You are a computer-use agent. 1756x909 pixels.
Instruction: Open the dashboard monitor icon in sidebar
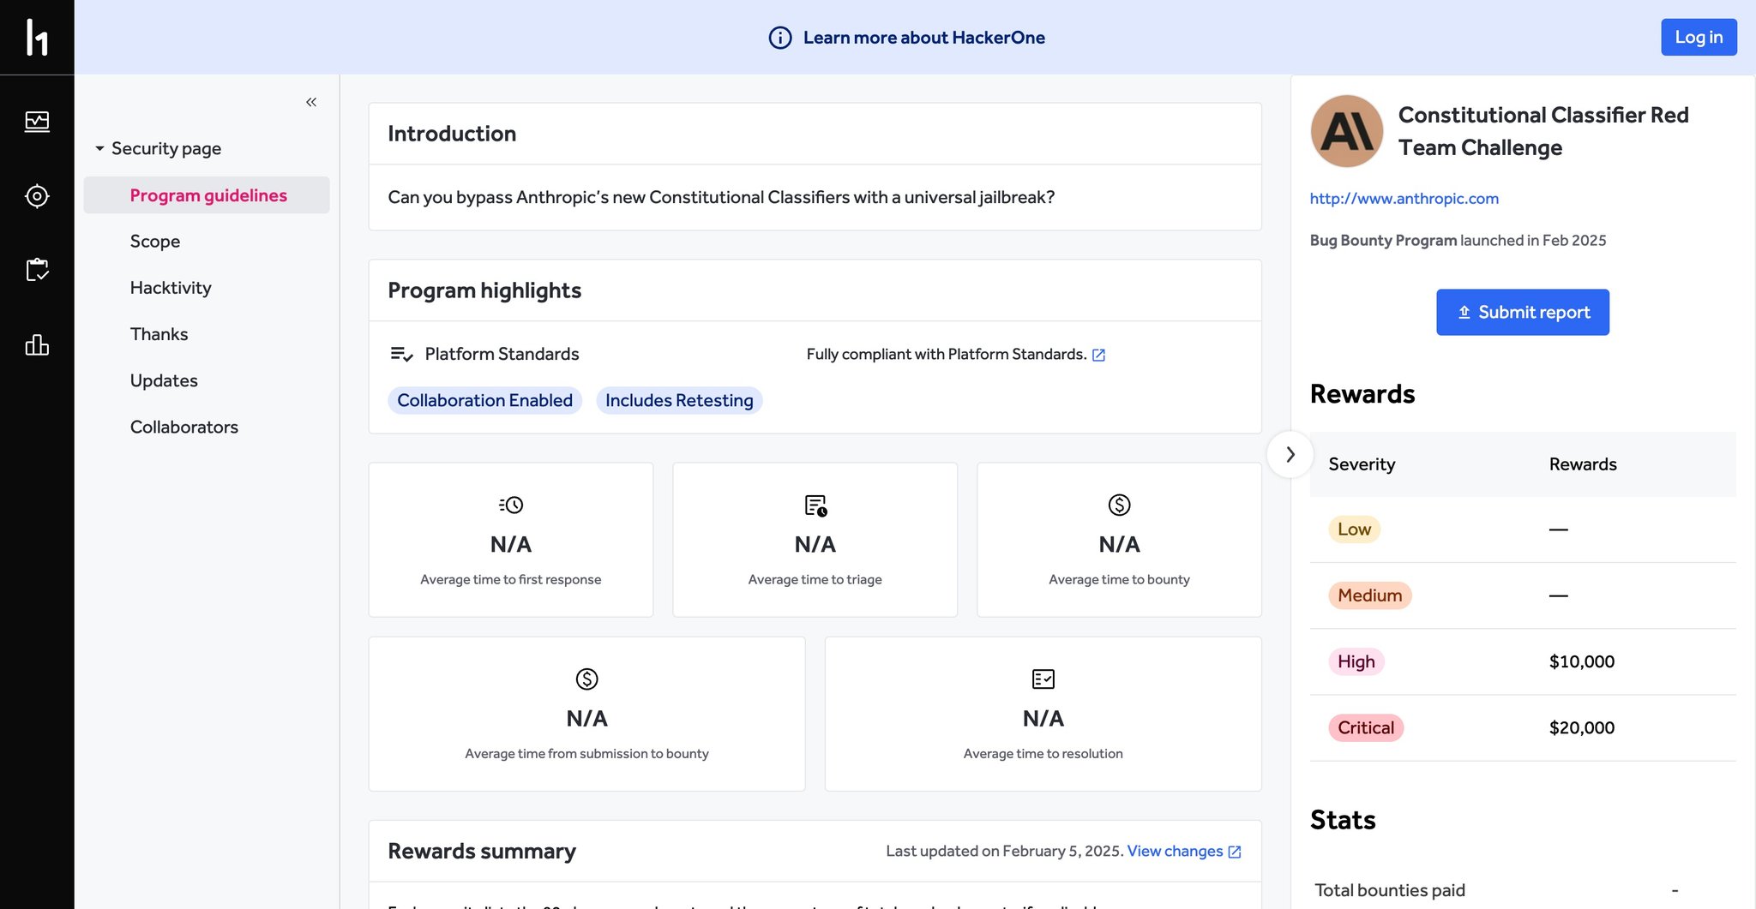tap(37, 121)
